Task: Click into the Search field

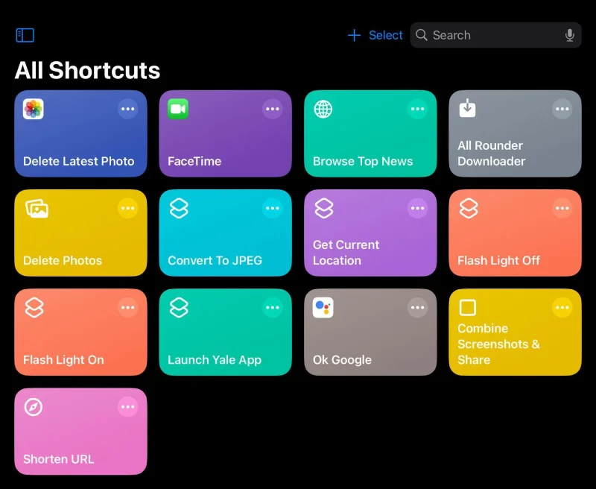Action: pyautogui.click(x=495, y=35)
